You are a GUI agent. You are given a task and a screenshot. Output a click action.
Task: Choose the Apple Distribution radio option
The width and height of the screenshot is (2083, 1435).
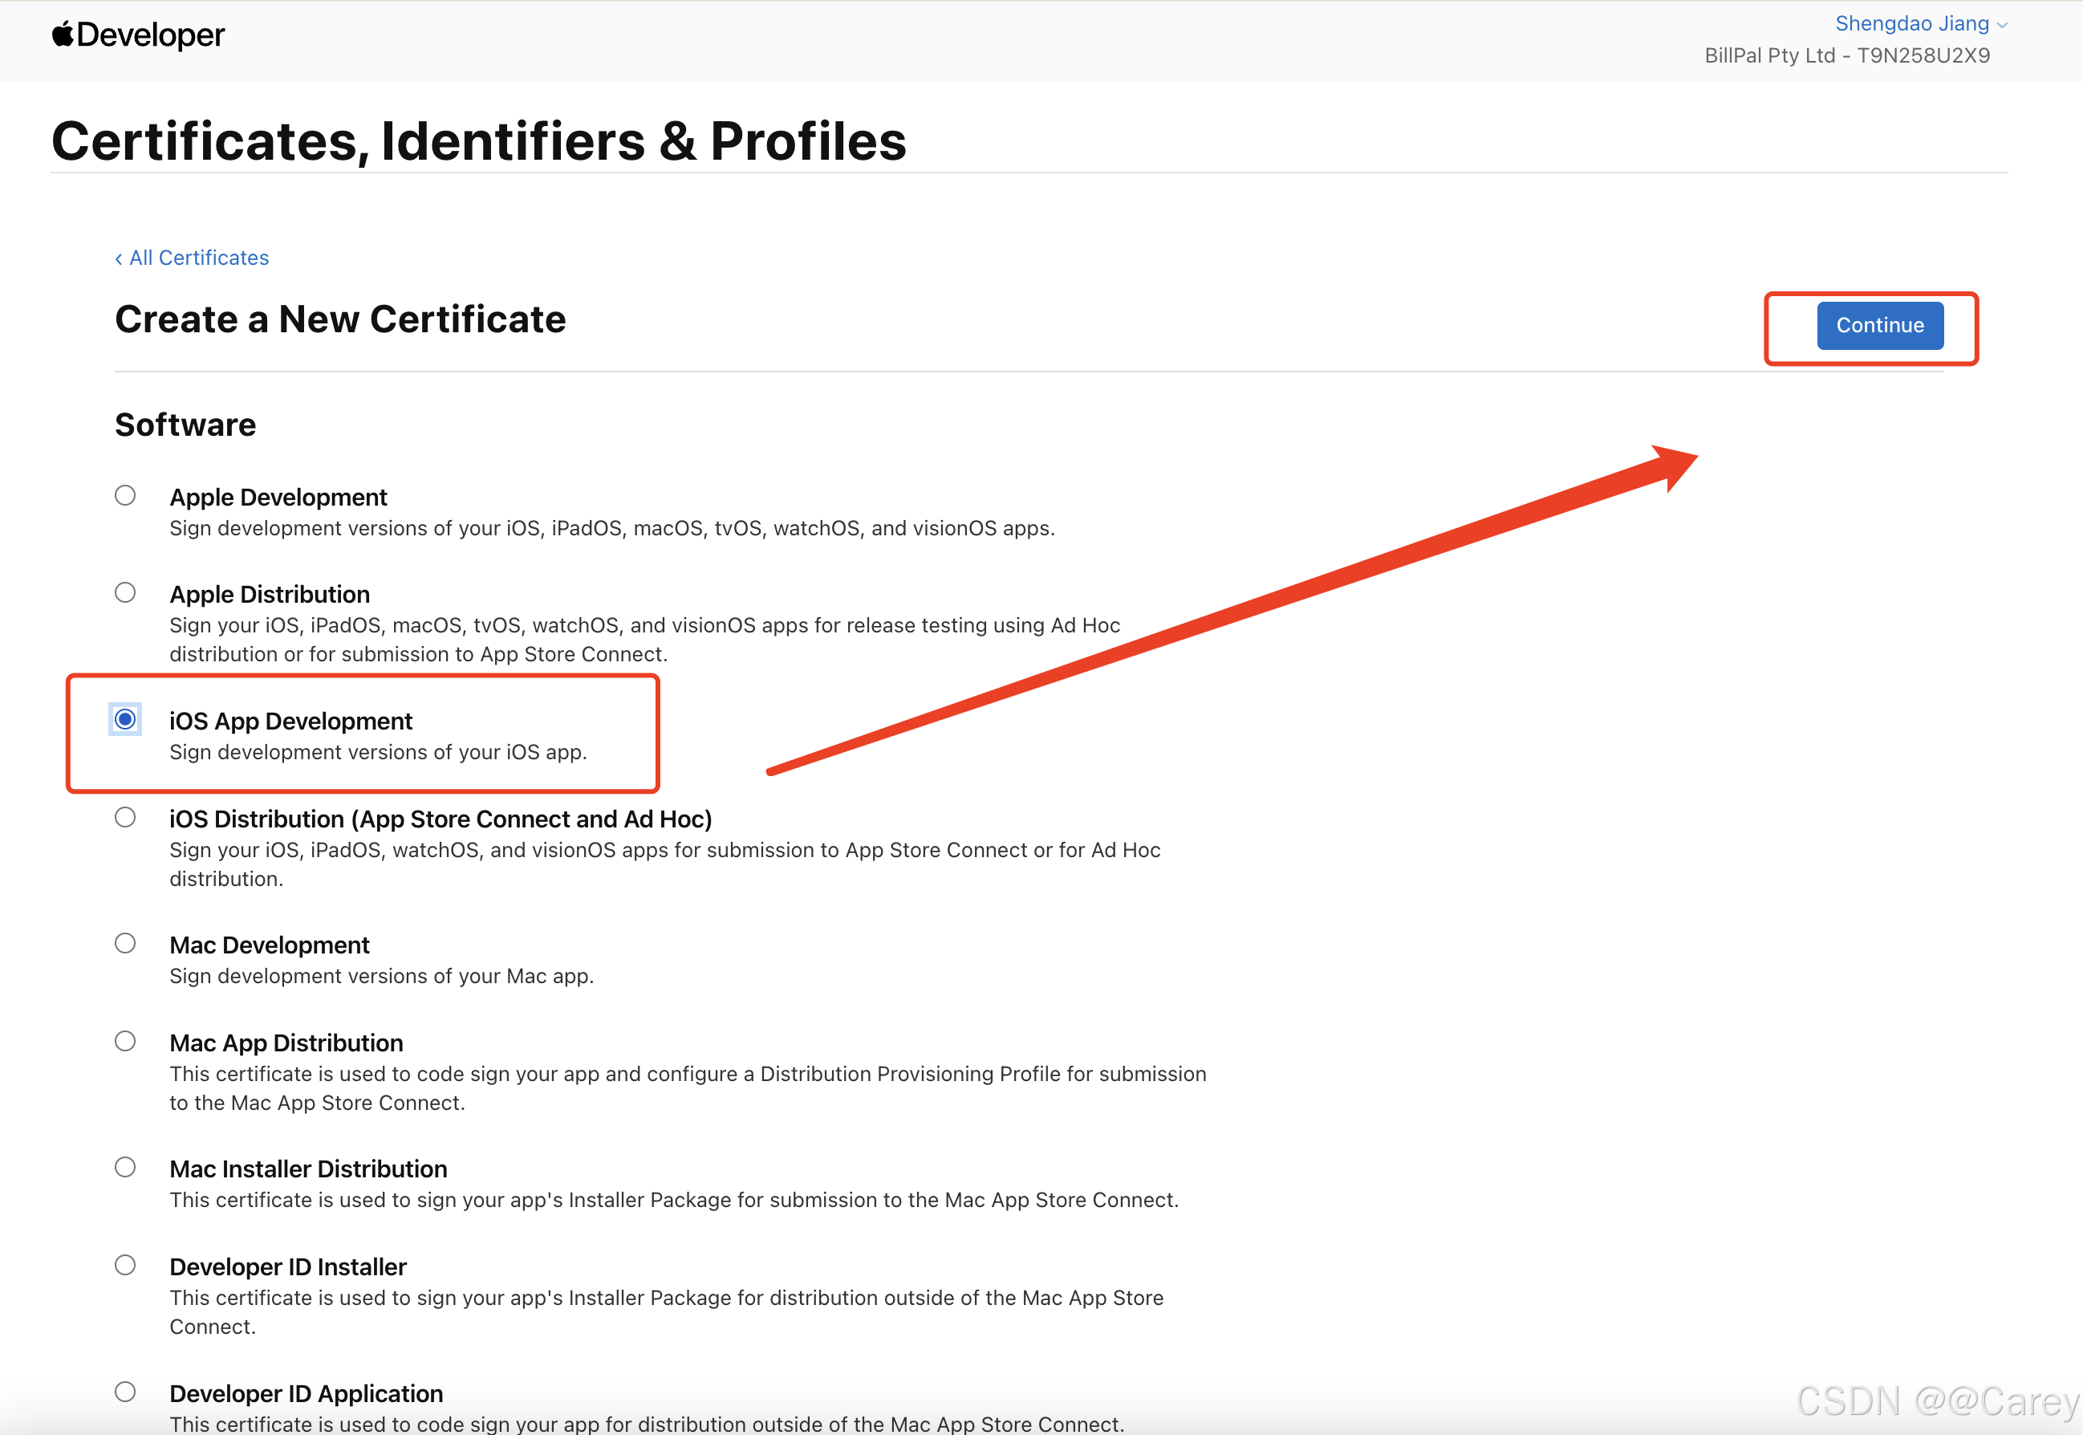click(125, 592)
